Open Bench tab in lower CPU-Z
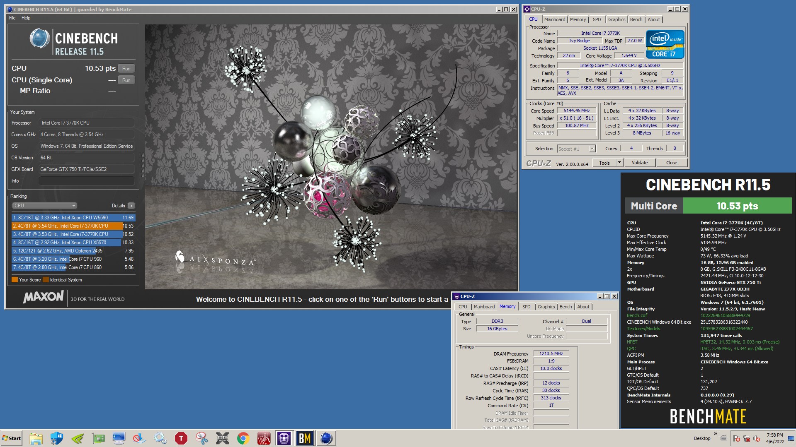This screenshot has height=447, width=796. (x=565, y=307)
